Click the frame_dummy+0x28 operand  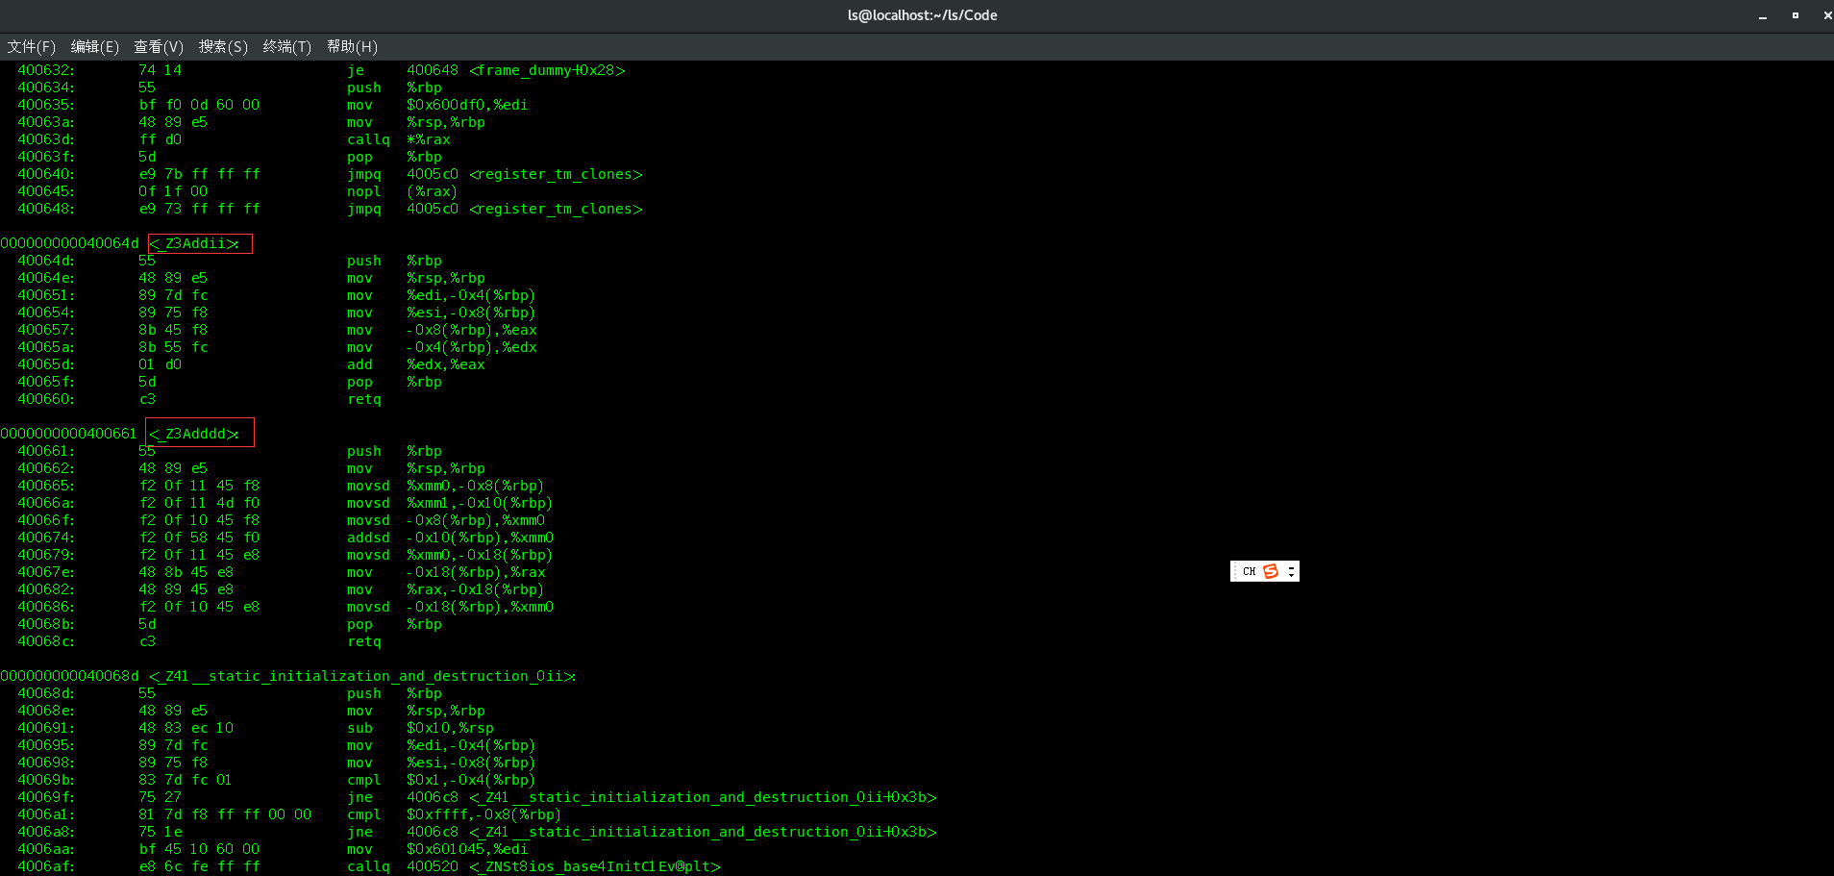click(547, 70)
